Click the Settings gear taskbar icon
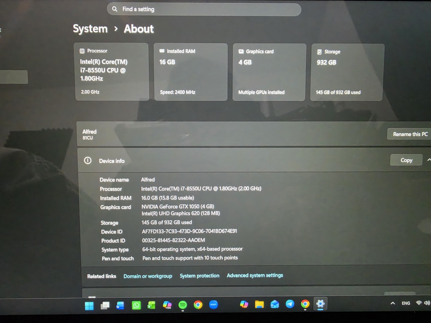This screenshot has width=431, height=323. pos(320,304)
